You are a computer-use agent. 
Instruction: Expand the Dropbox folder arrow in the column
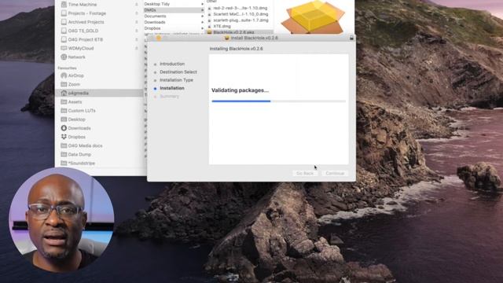[202, 28]
